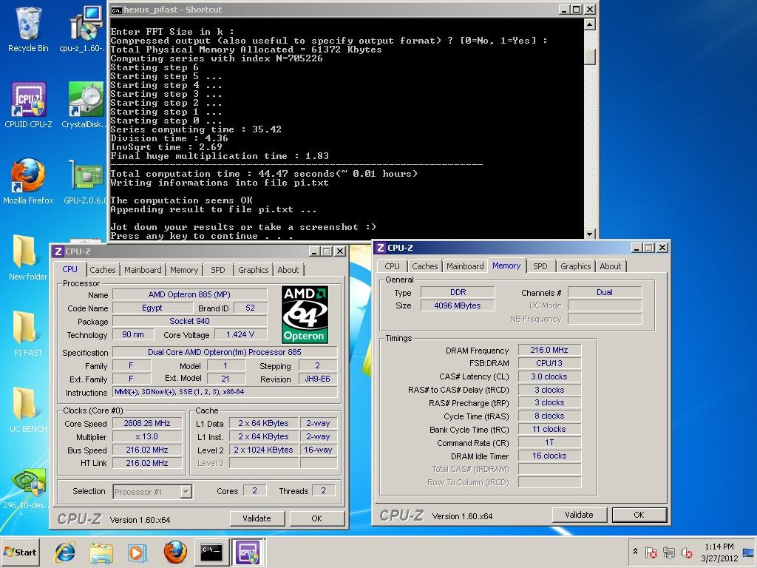Open Windows Media Player from taskbar
This screenshot has width=757, height=568.
137,552
